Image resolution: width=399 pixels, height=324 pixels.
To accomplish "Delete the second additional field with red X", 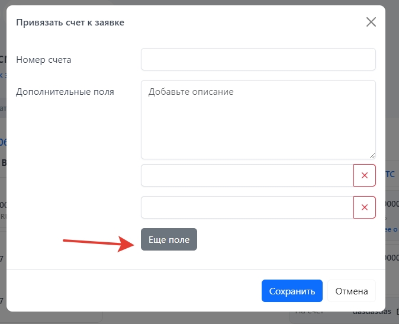I will (x=364, y=207).
